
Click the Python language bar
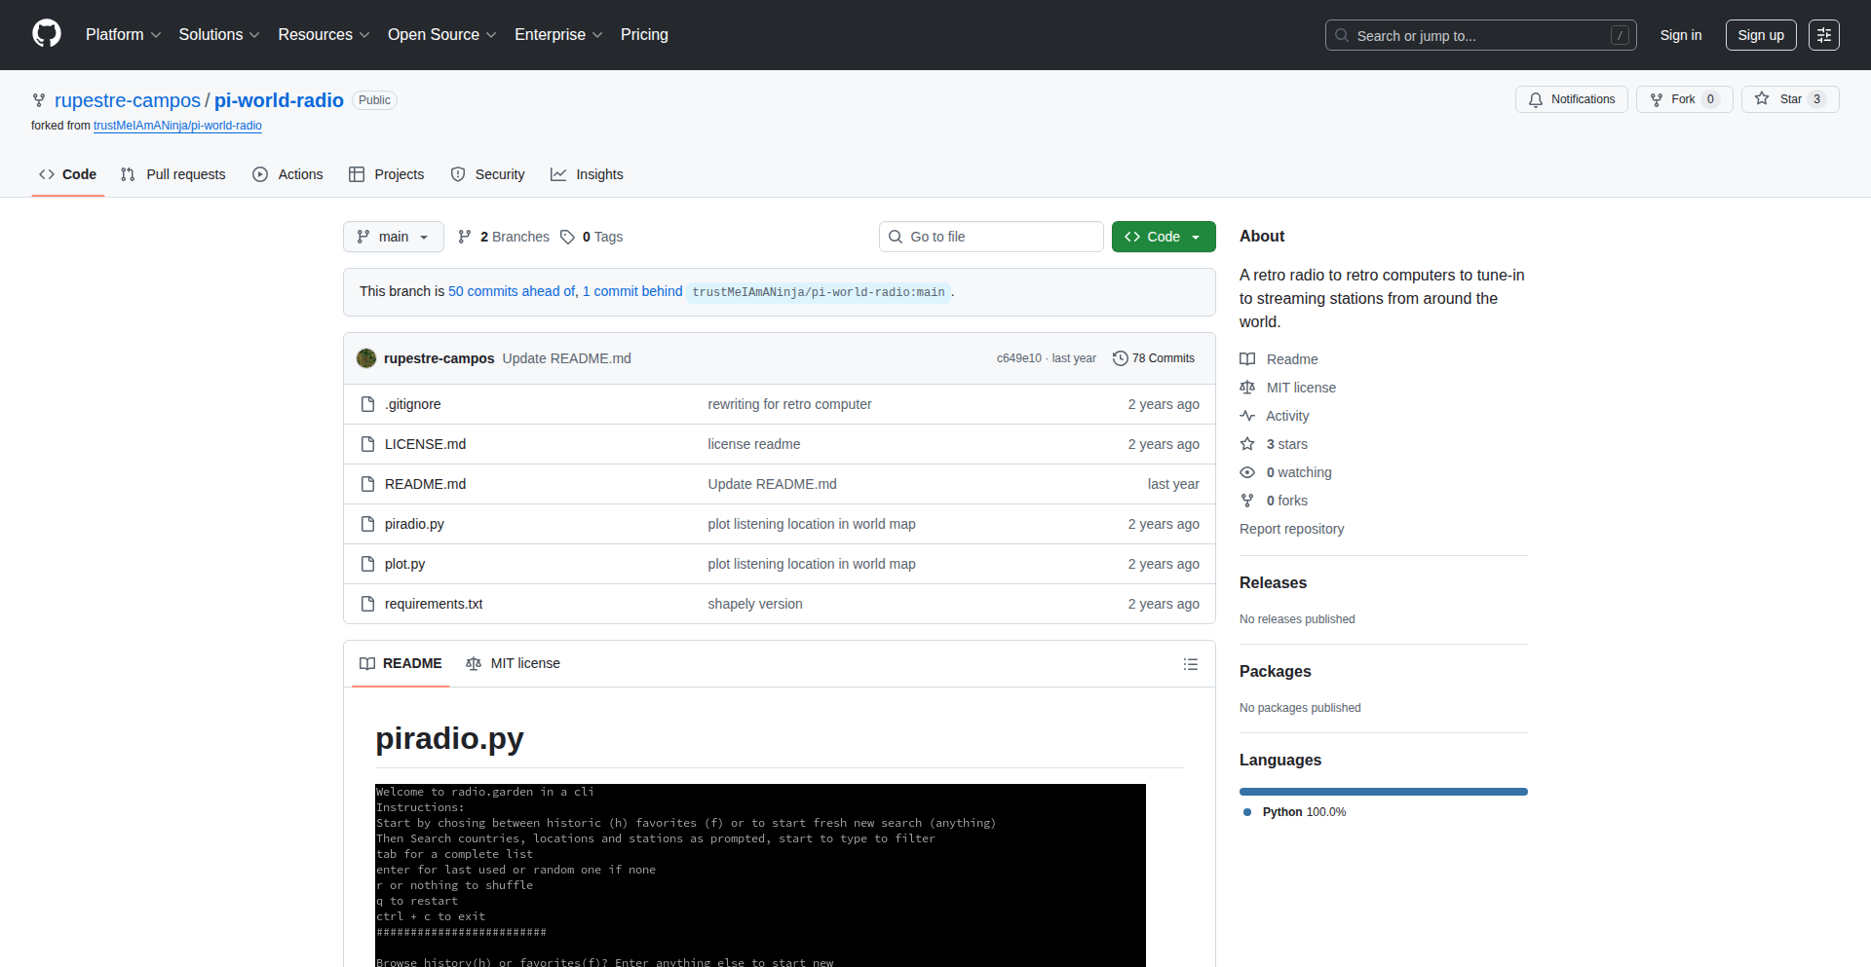pos(1383,792)
